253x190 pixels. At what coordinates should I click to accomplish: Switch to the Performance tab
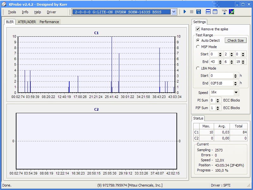[x=49, y=22]
